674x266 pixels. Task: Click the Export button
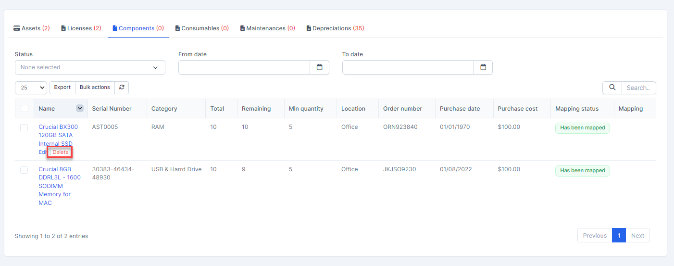pos(62,88)
